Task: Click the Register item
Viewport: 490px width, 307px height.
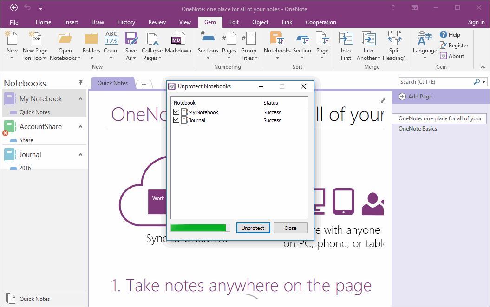Action: pos(454,46)
